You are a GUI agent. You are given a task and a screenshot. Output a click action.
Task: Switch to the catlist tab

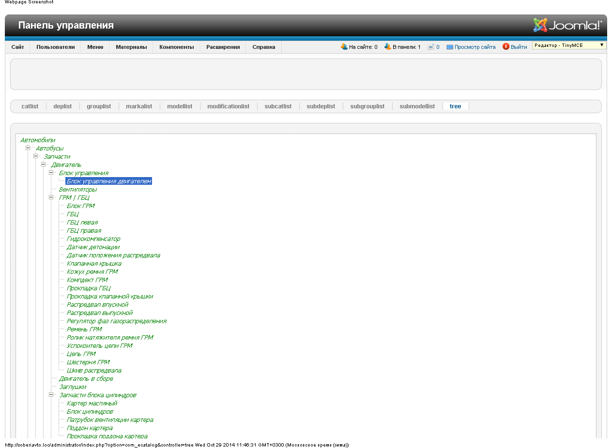pyautogui.click(x=30, y=106)
